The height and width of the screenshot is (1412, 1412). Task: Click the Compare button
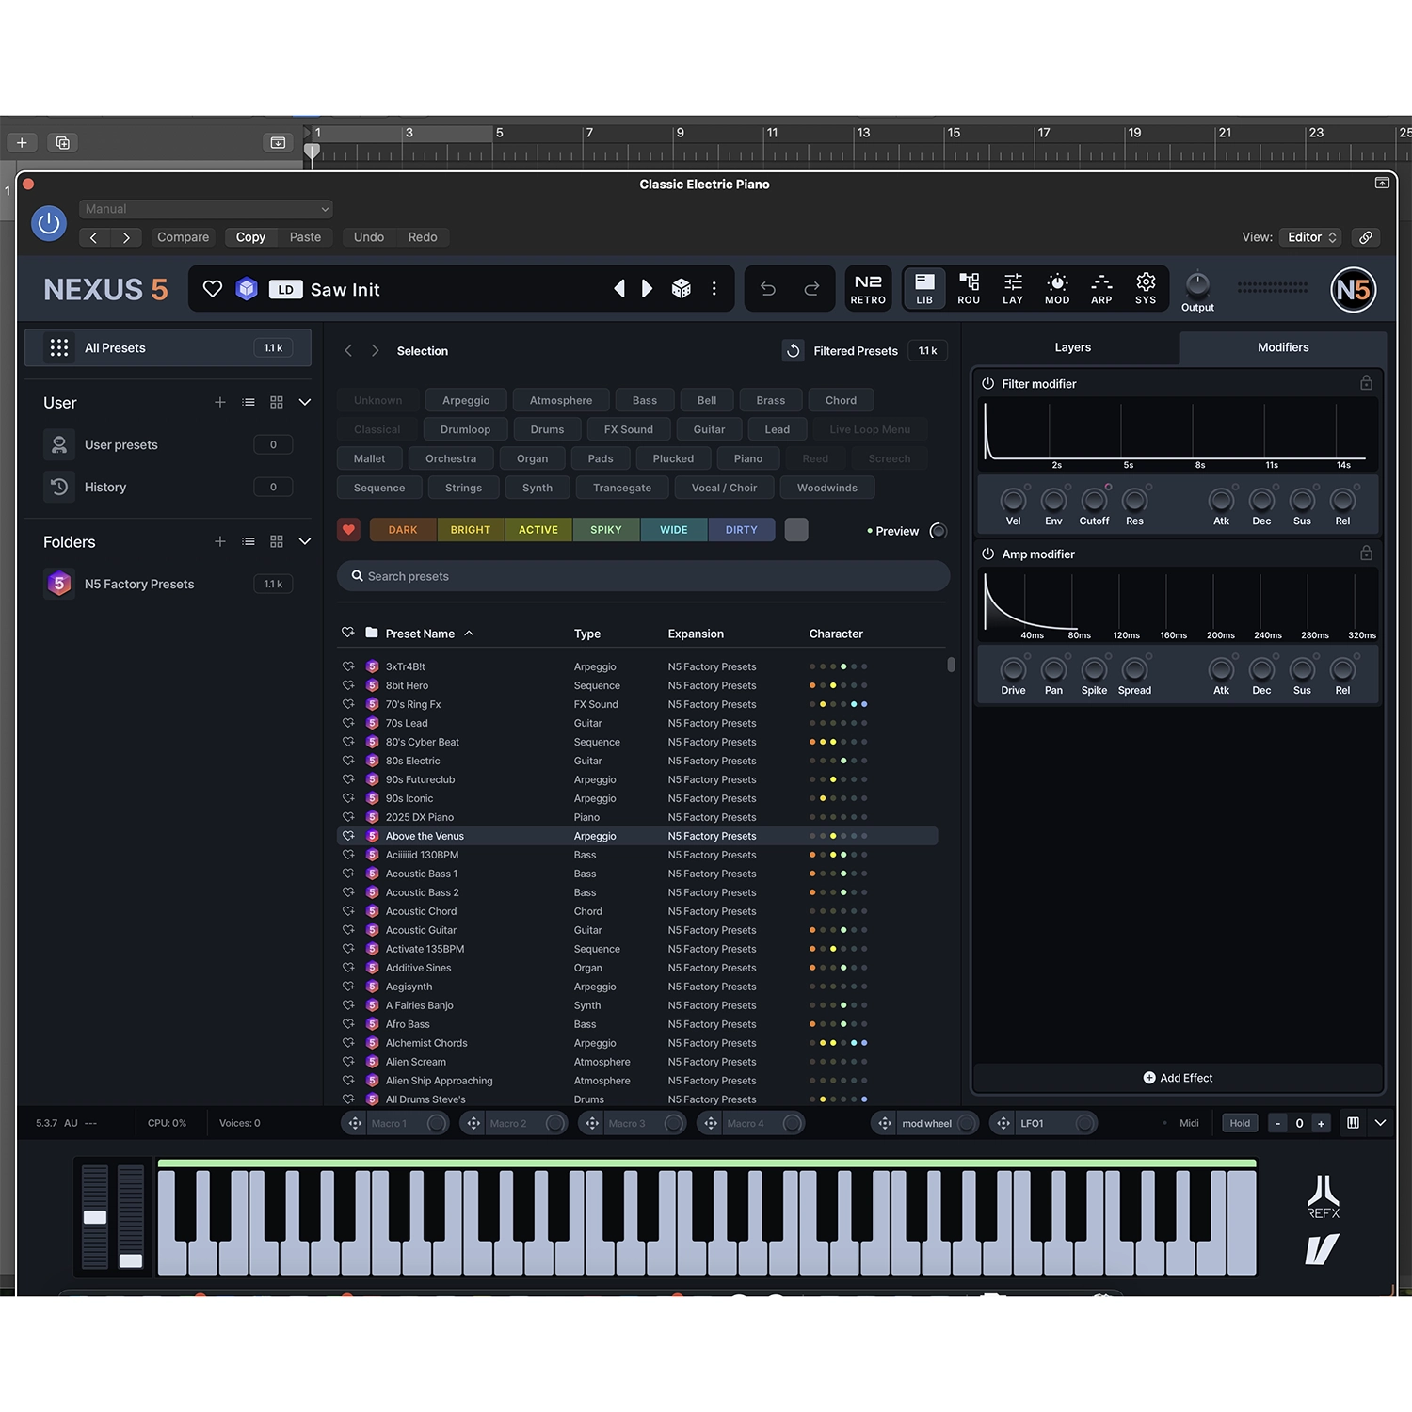(x=183, y=237)
